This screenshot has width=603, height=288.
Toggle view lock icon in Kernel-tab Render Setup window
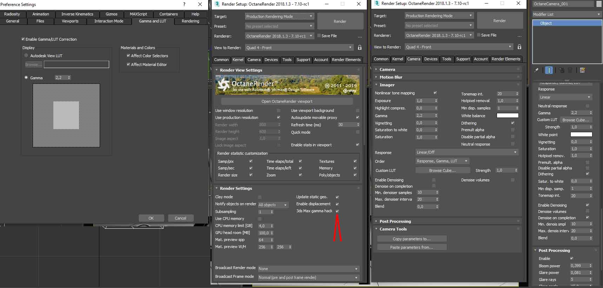coord(360,48)
